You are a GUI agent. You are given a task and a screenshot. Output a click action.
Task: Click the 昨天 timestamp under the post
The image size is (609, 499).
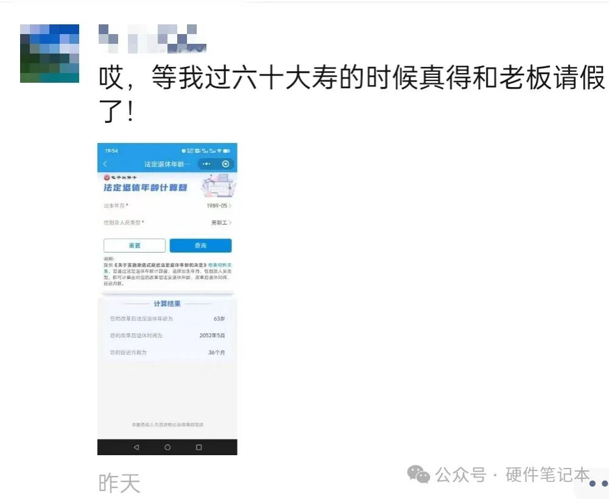point(119,483)
